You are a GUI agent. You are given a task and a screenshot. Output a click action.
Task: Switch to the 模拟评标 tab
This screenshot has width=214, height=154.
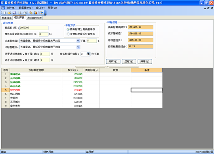point(19,17)
